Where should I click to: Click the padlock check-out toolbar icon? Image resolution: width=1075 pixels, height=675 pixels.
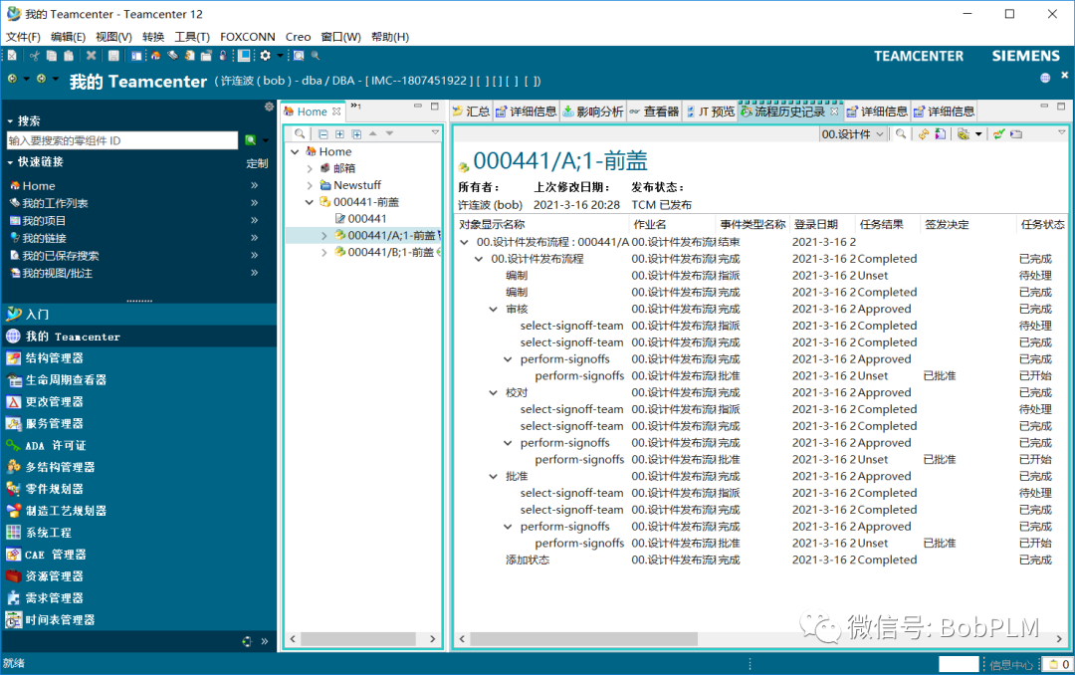pos(223,56)
